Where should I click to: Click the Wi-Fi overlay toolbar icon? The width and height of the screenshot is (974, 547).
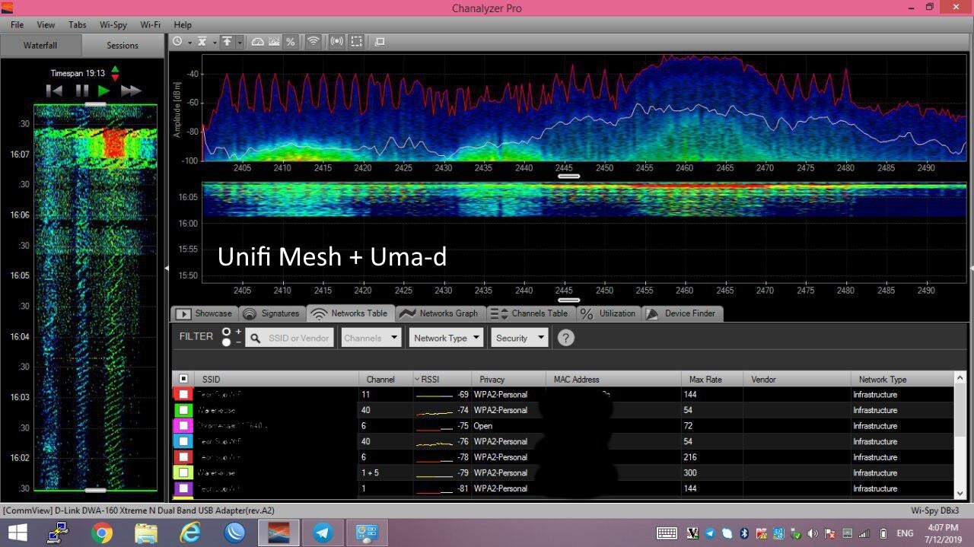coord(313,42)
